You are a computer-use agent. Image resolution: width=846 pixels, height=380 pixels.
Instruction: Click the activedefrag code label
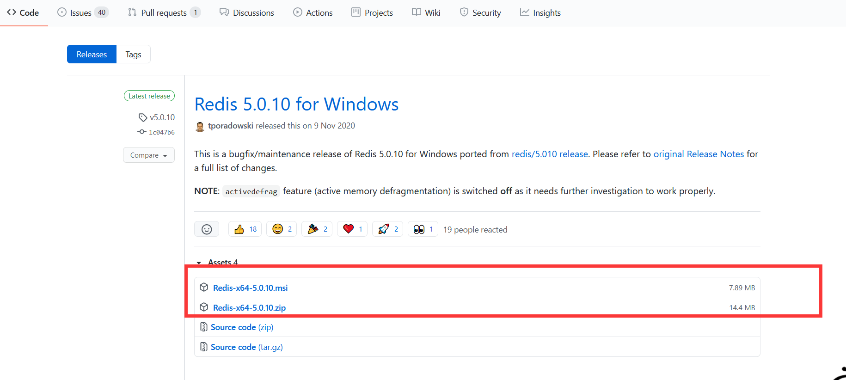251,191
